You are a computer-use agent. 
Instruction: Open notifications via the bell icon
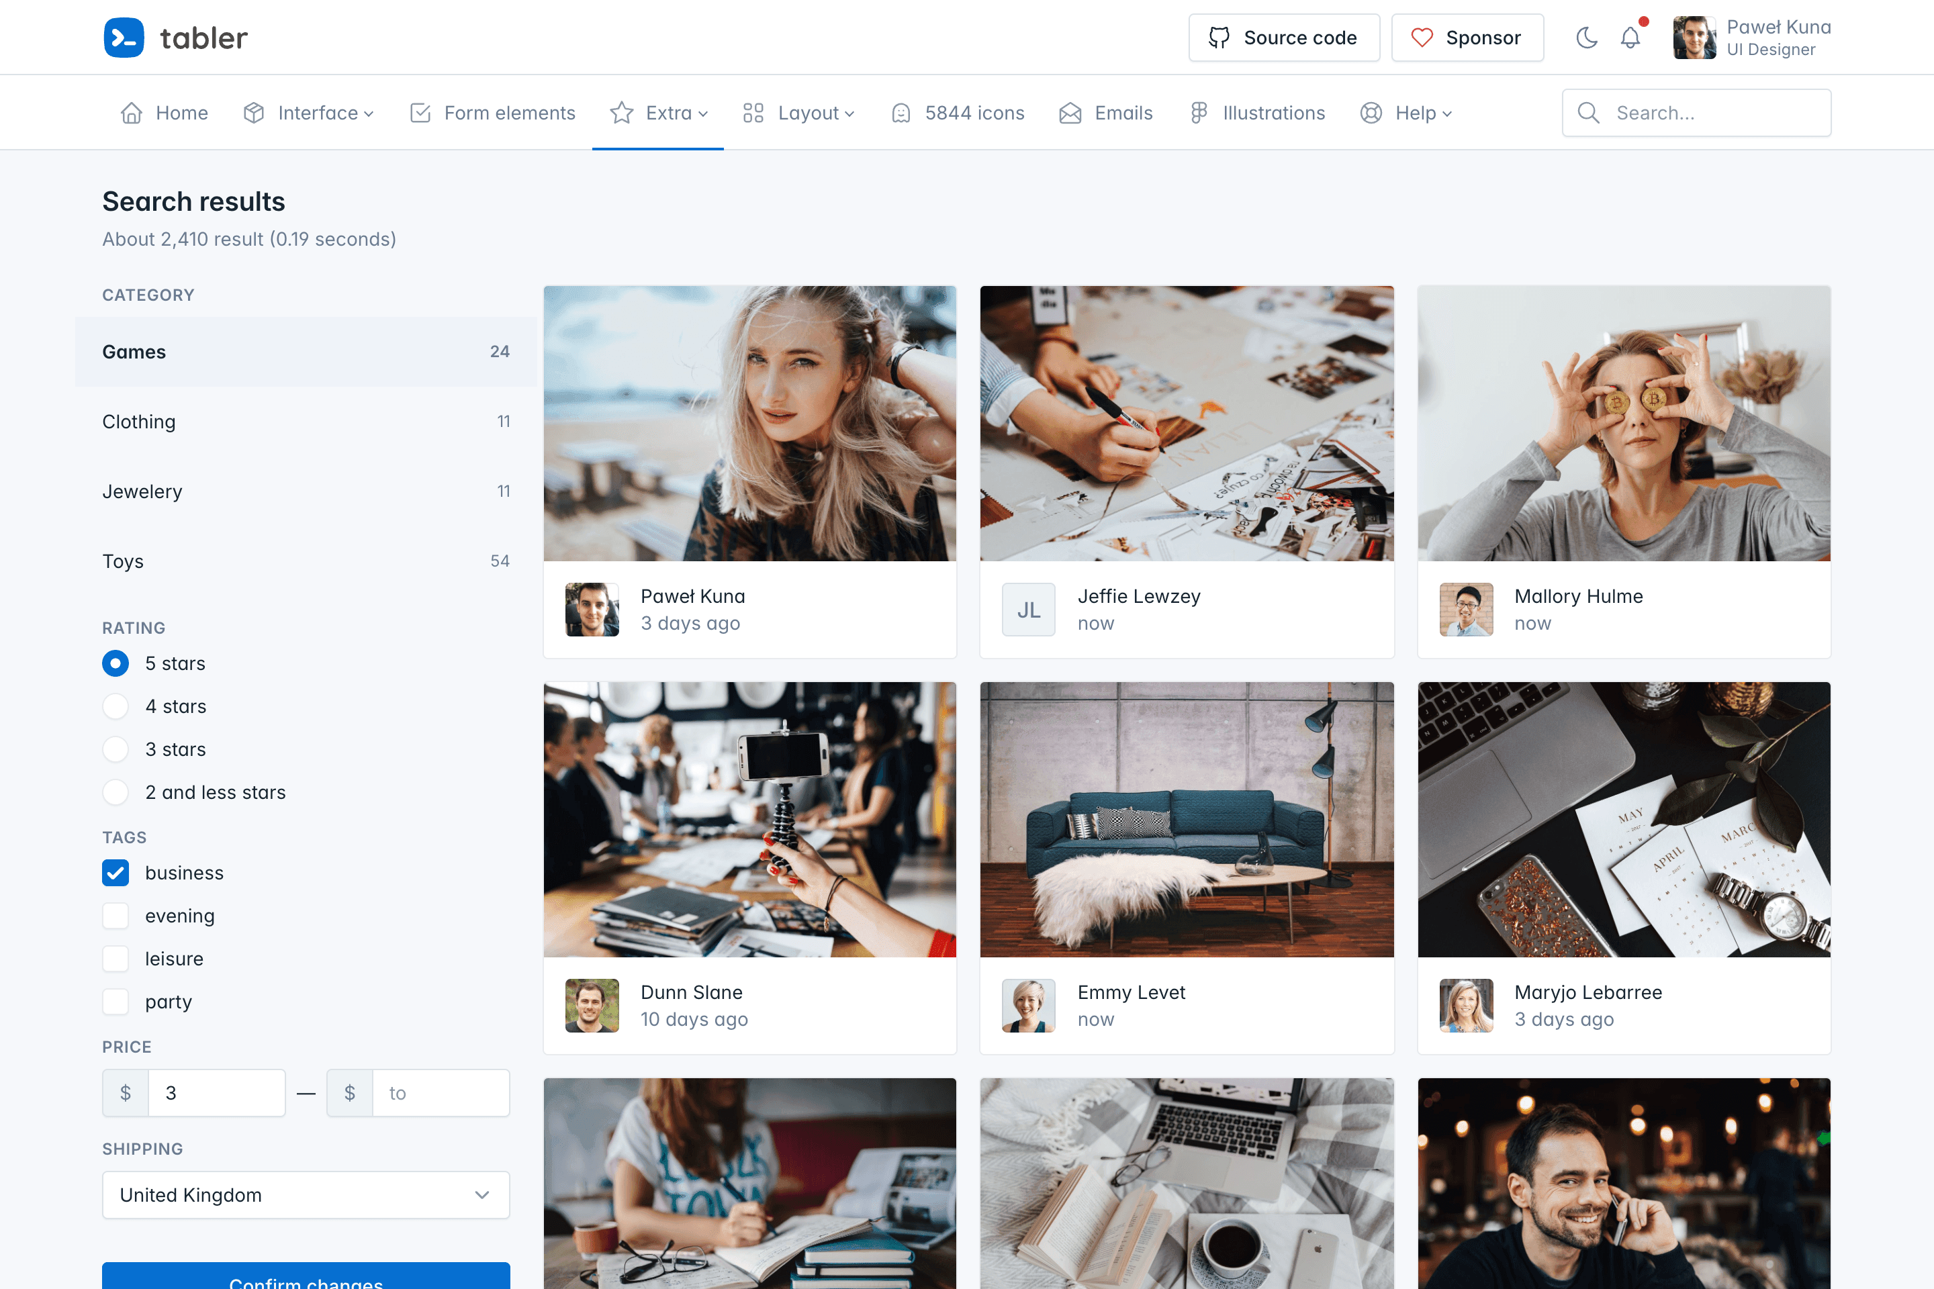pos(1630,37)
